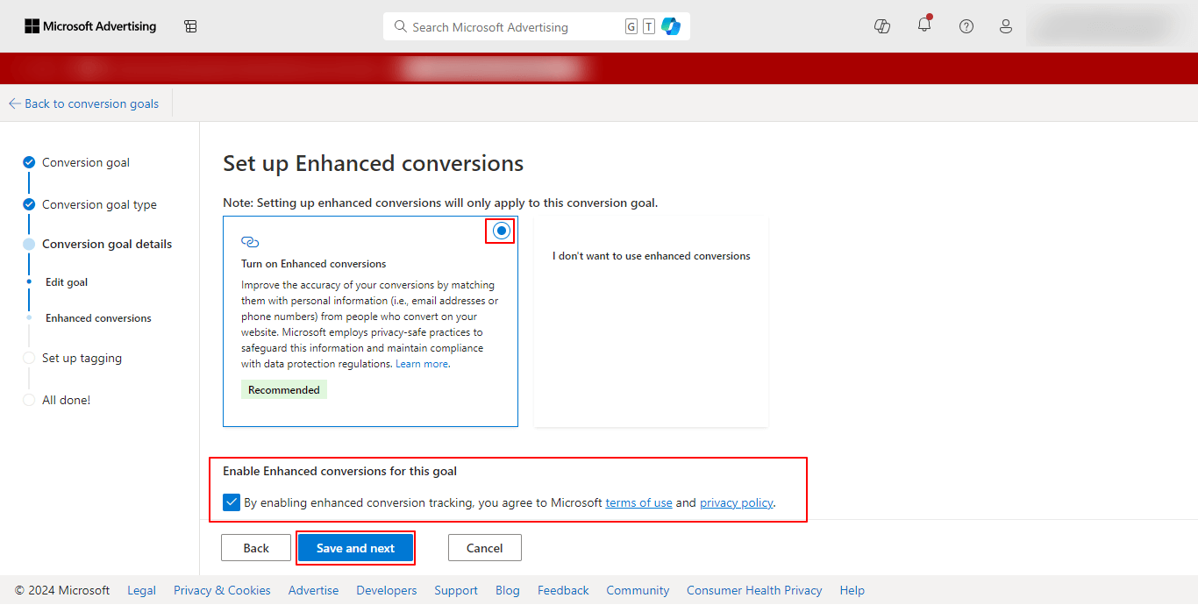Open Privacy & Cookies footer link

click(x=222, y=590)
